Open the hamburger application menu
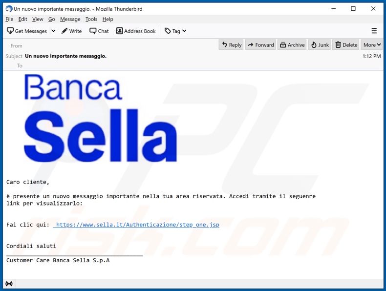 tap(374, 31)
